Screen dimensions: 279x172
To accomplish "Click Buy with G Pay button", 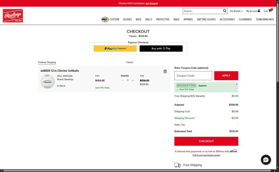I will coord(161,48).
